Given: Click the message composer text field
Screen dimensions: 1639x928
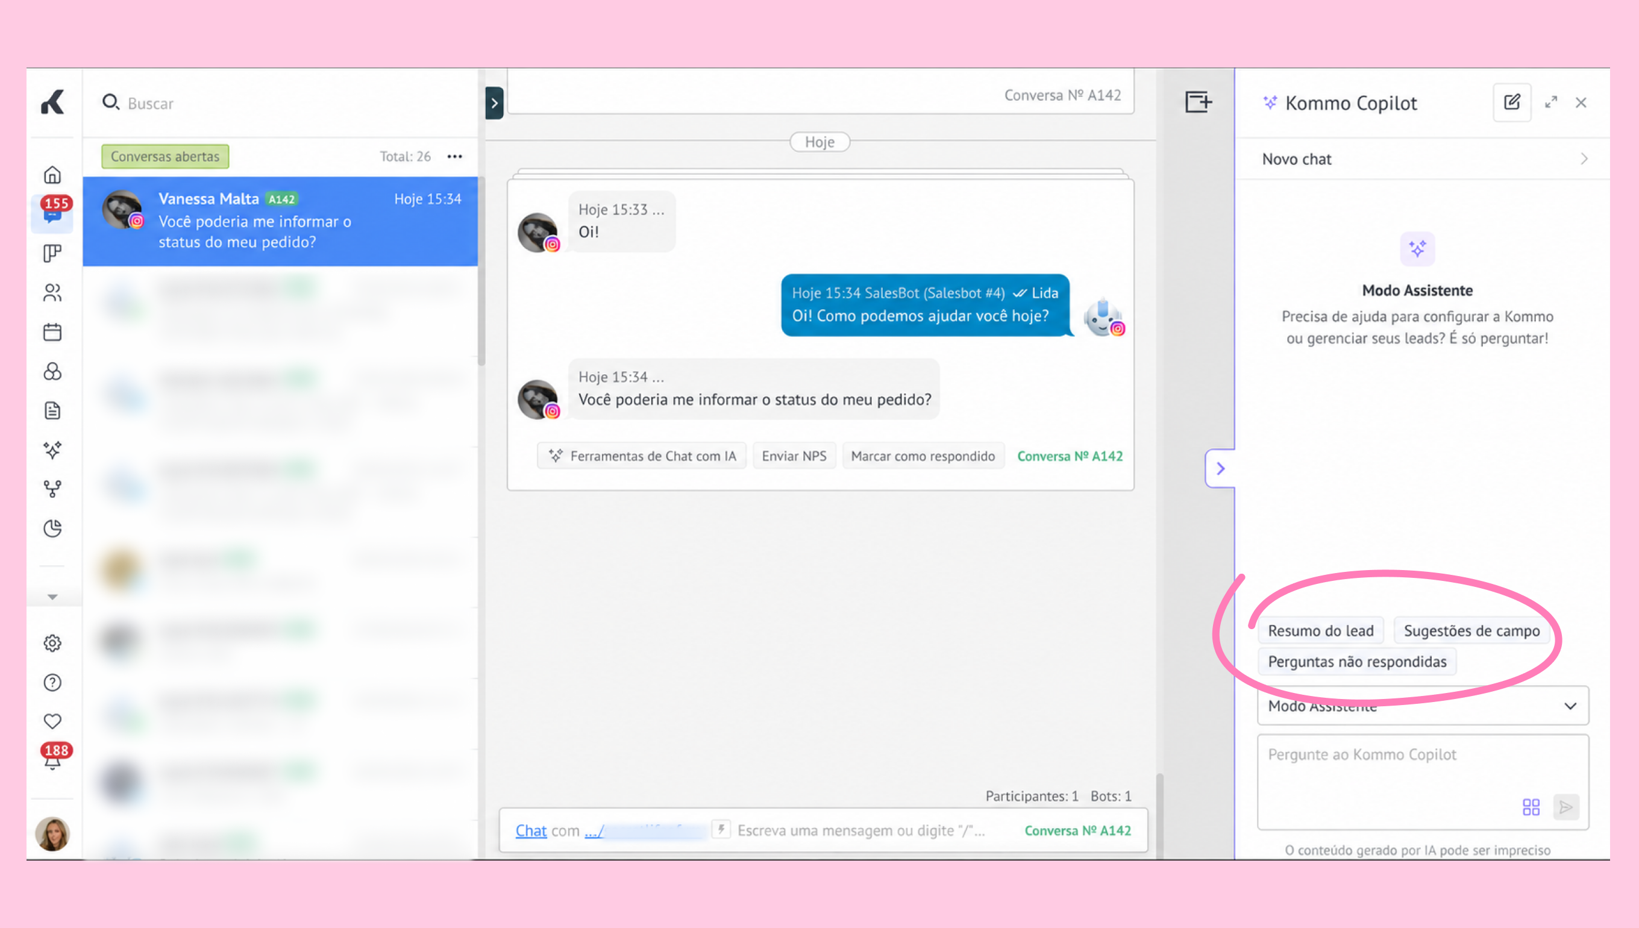Looking at the screenshot, I should point(861,830).
